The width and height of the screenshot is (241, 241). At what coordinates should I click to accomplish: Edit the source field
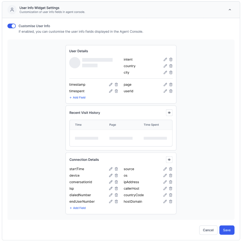(x=165, y=169)
